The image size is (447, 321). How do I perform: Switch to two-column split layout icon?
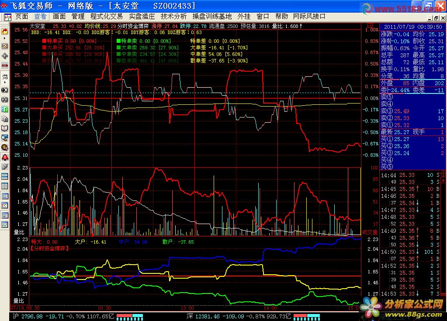tap(5, 186)
